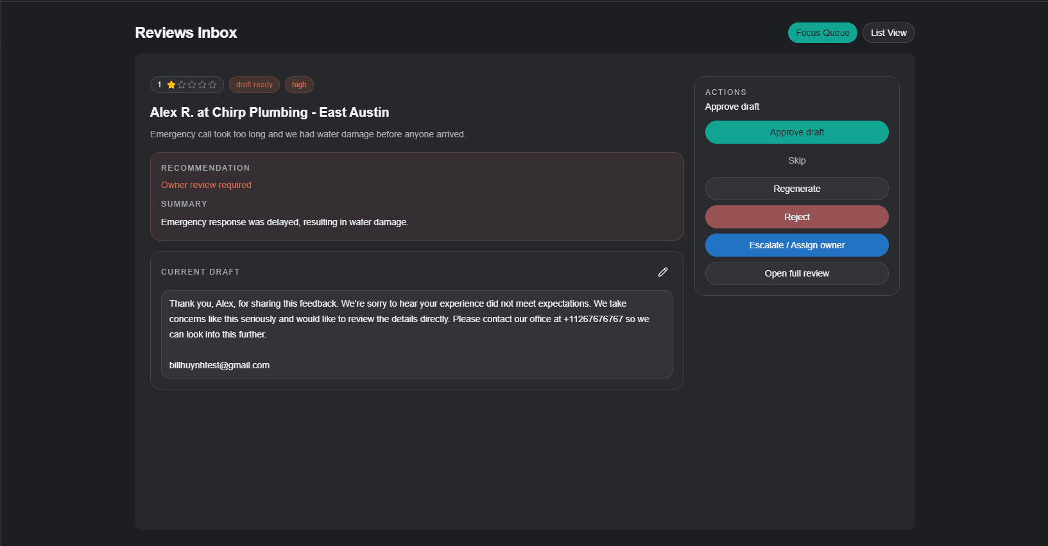Open the RECOMMENDATION panel header
1048x546 pixels.
point(205,167)
